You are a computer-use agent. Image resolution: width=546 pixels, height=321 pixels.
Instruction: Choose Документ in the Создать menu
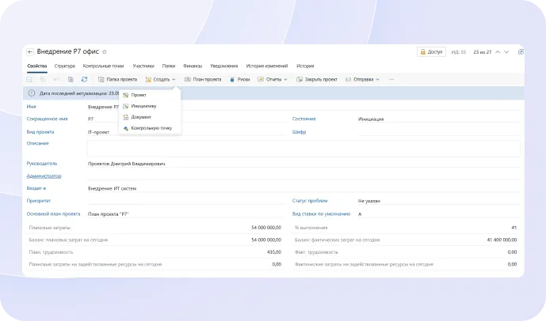click(x=141, y=117)
